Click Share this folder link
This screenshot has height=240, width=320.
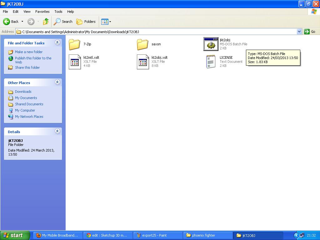[x=27, y=67]
